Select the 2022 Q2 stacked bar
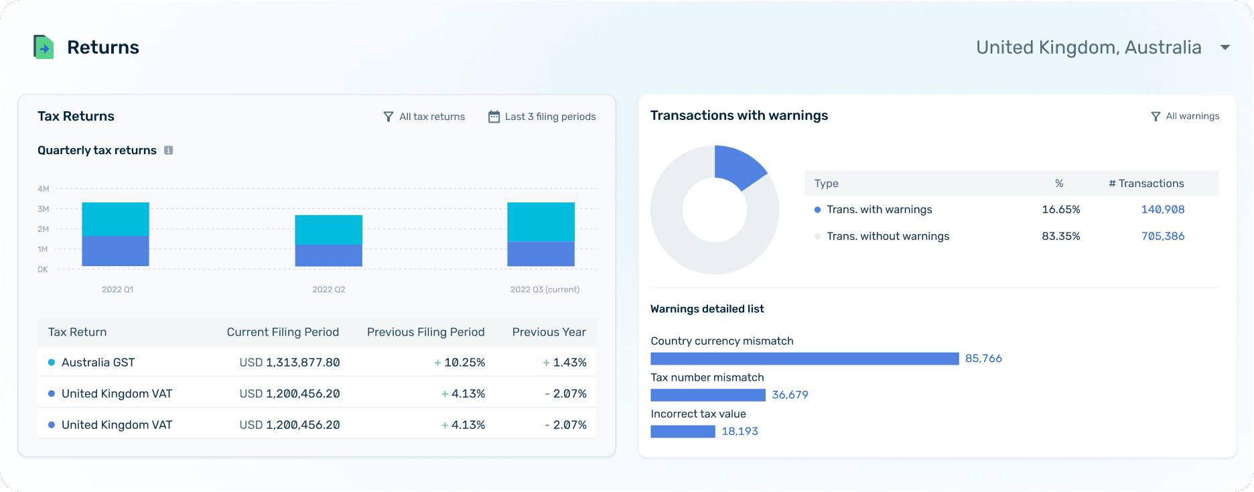This screenshot has height=492, width=1254. [329, 241]
